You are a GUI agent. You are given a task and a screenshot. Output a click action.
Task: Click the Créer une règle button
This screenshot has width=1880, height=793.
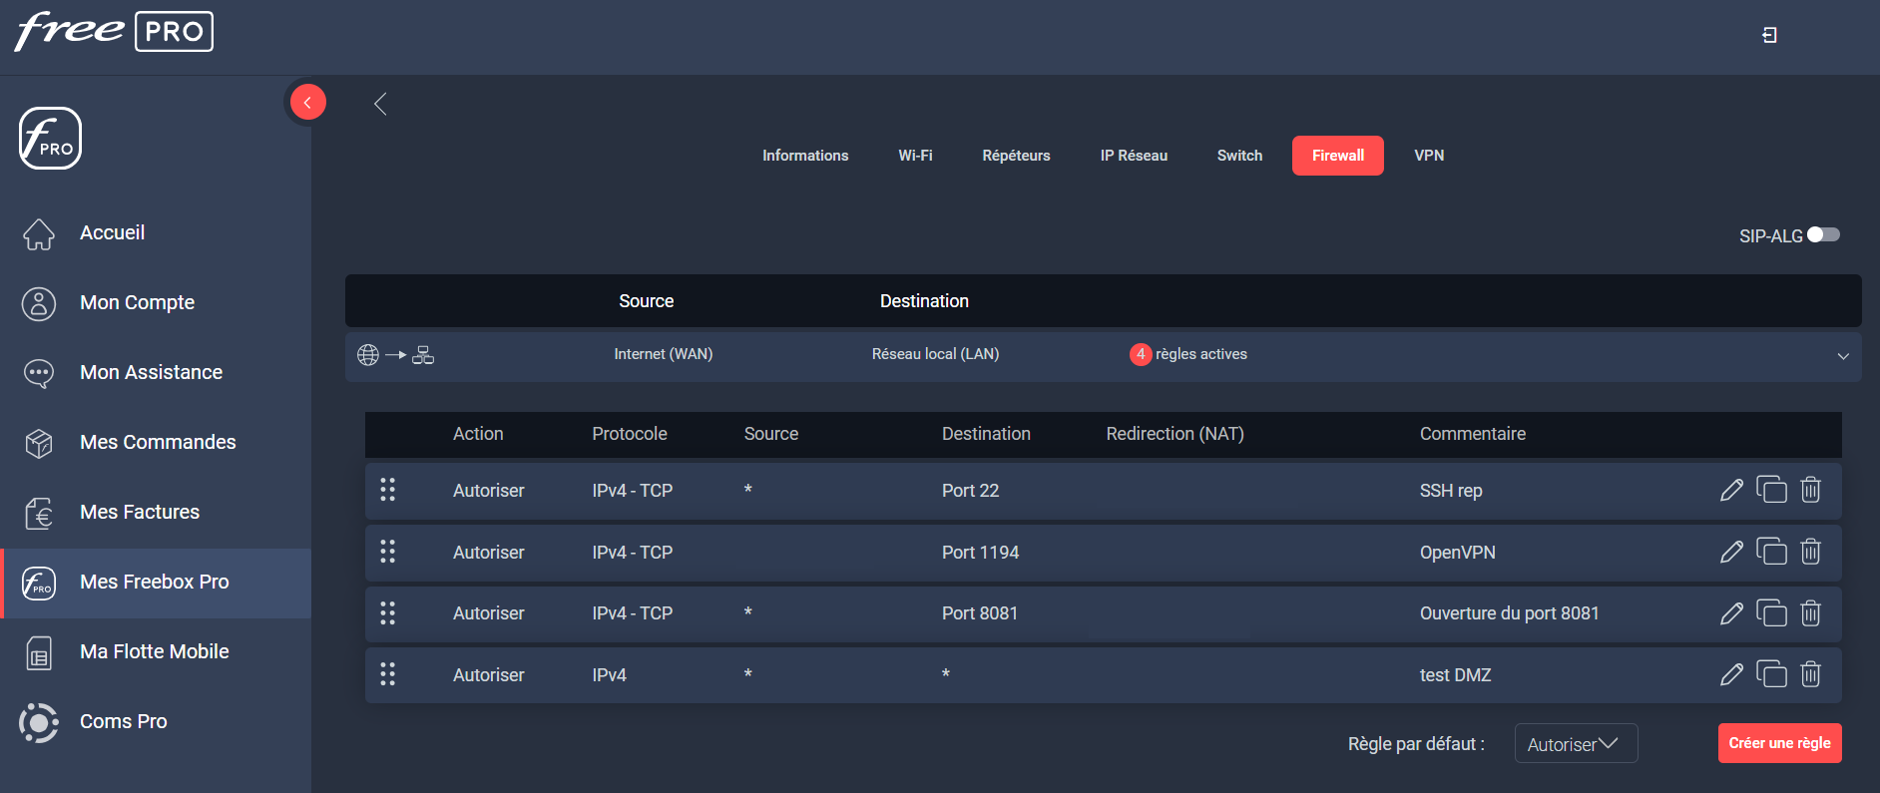[1779, 743]
